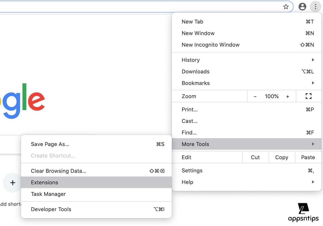The width and height of the screenshot is (323, 226).
Task: Click the Paste button in Edit row
Action: (308, 157)
